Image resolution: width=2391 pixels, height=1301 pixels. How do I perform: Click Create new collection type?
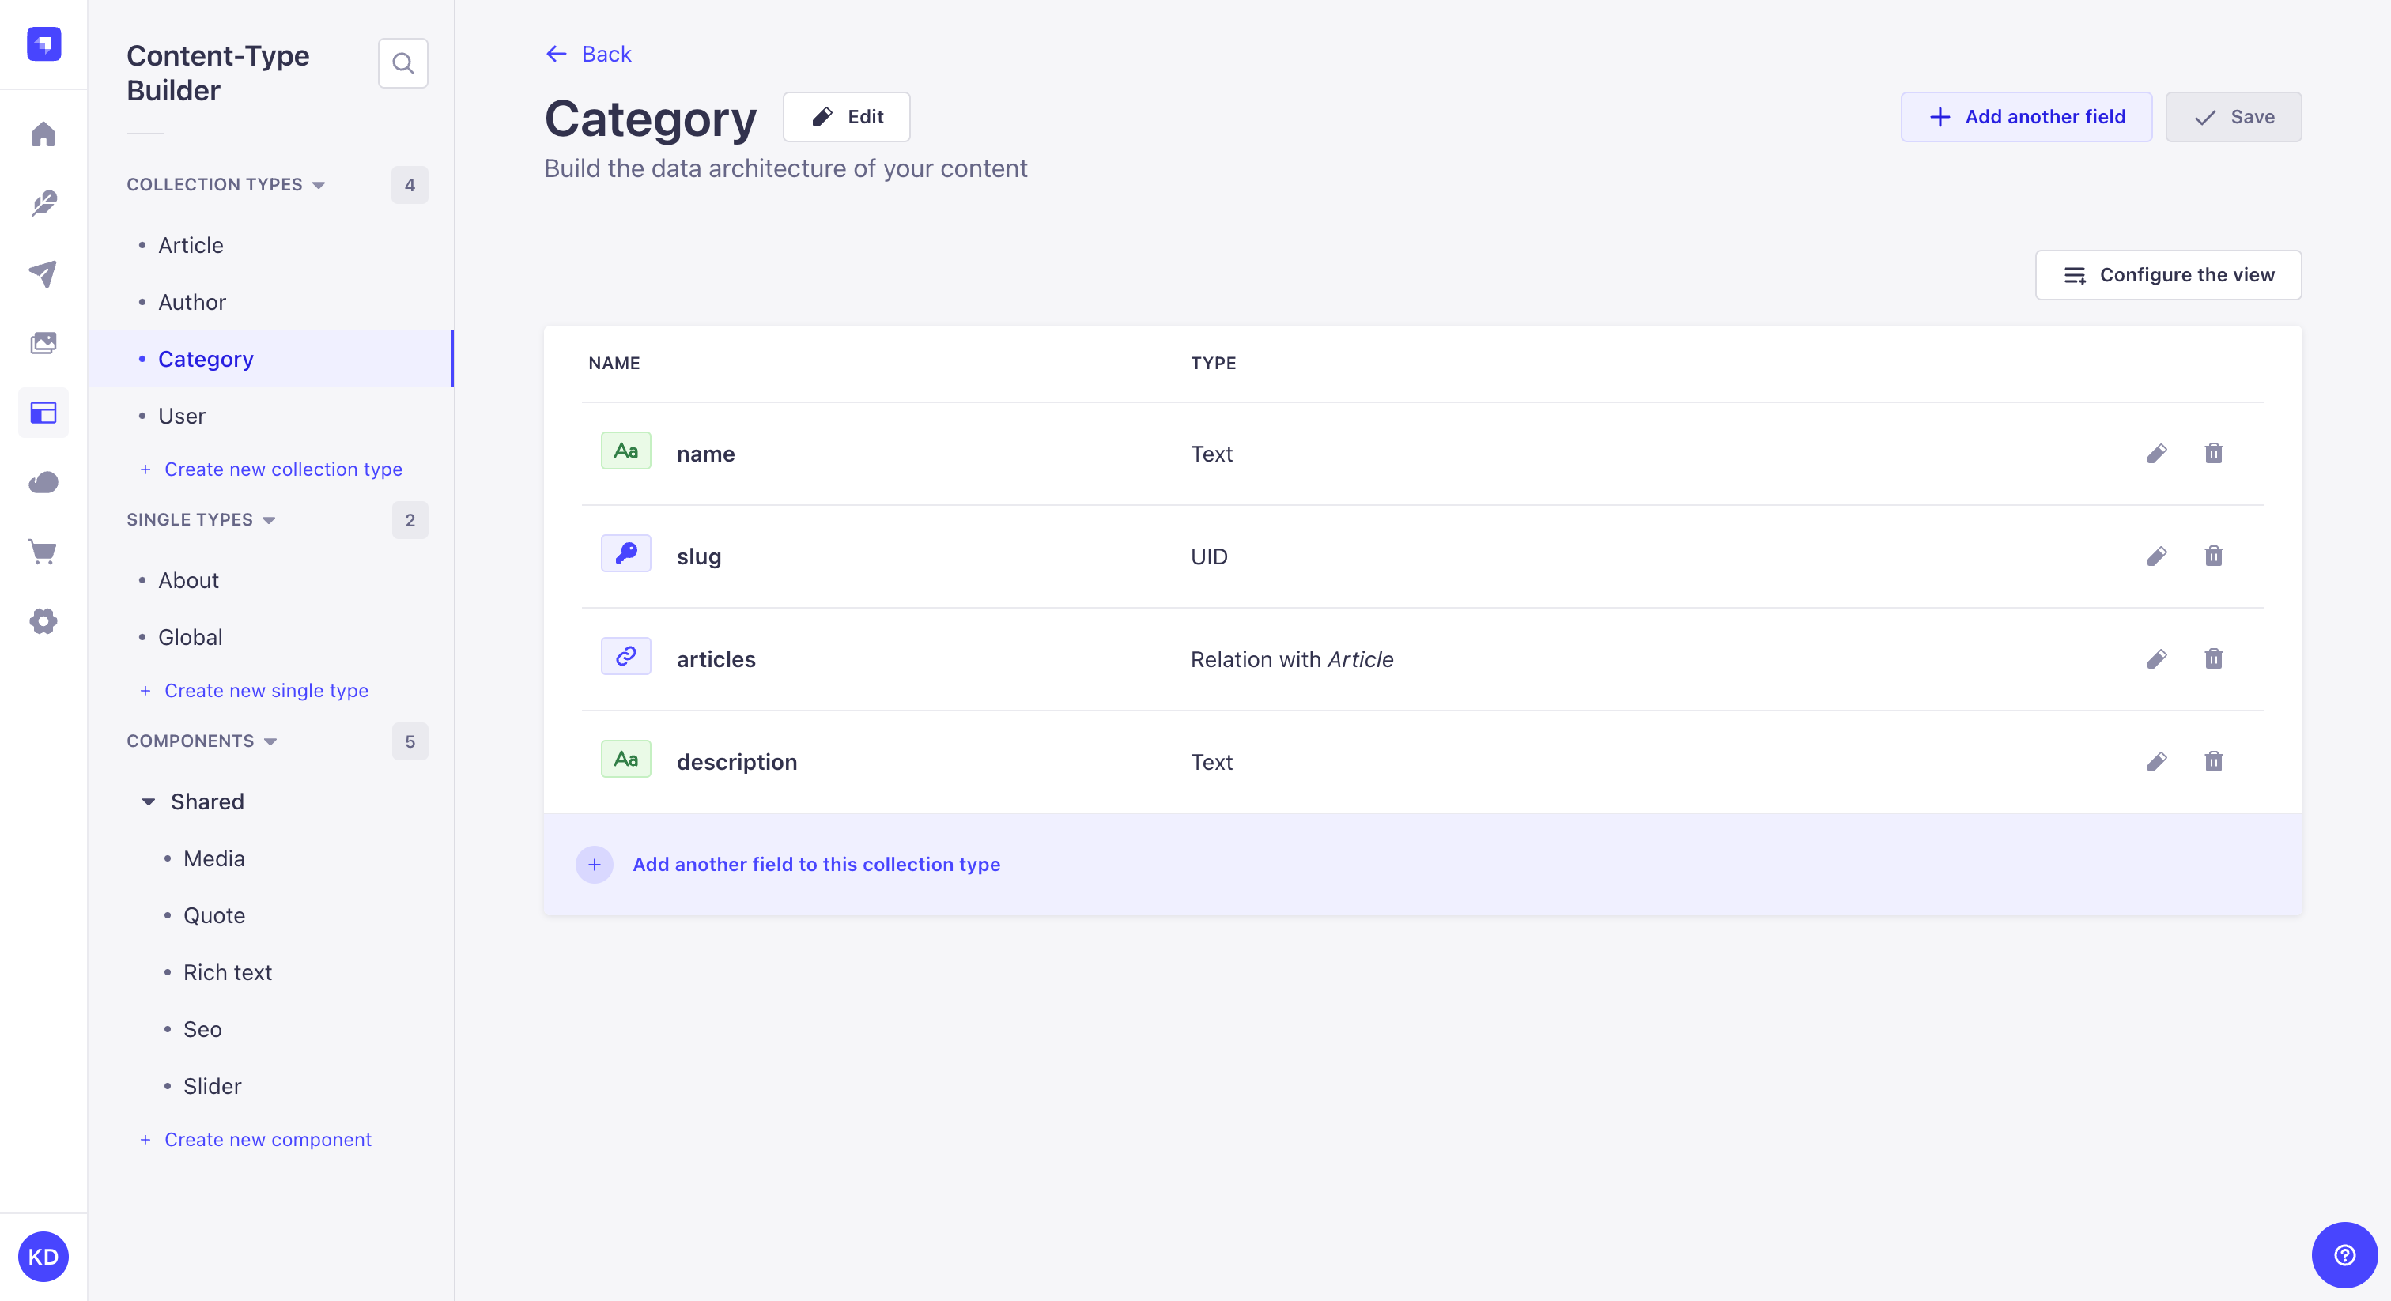(x=283, y=469)
